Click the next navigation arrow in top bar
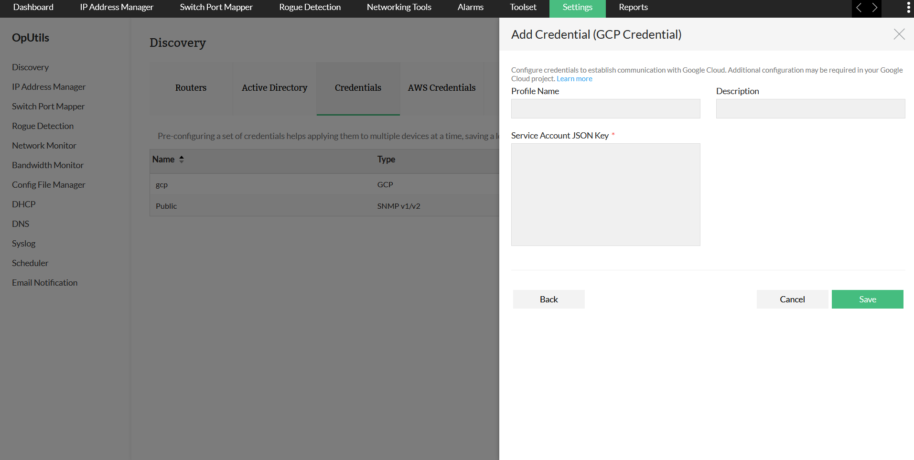The image size is (914, 460). (x=874, y=8)
